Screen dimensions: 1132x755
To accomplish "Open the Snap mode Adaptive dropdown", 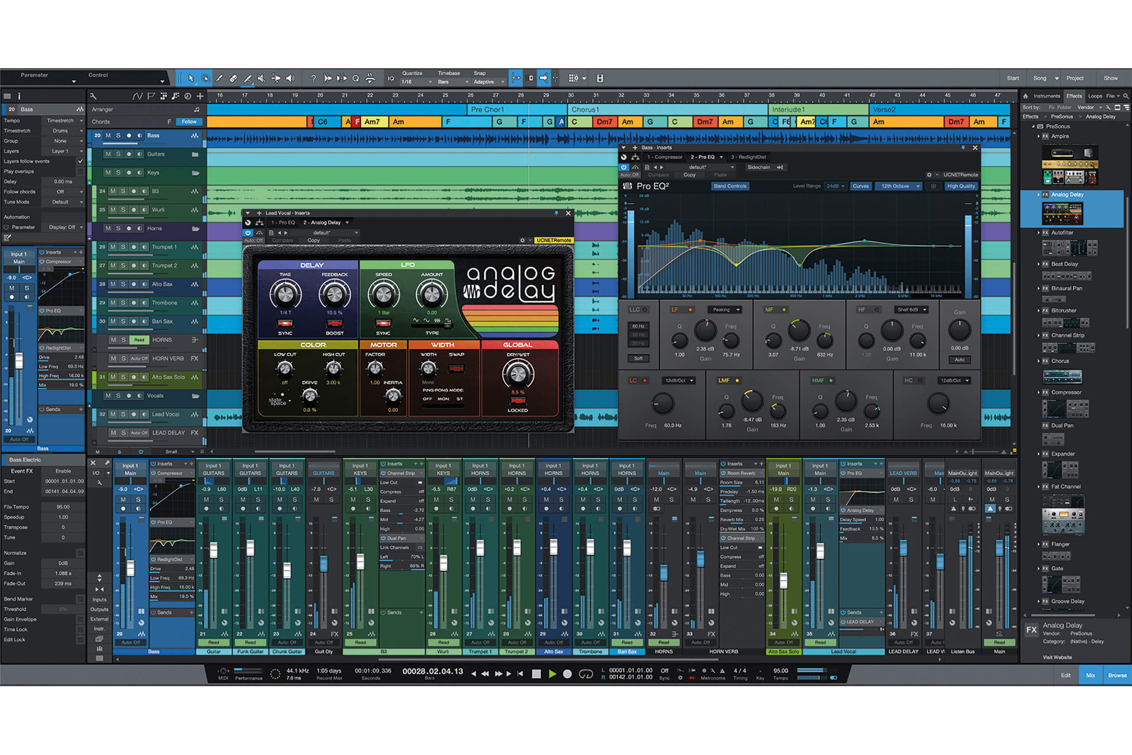I will point(487,82).
